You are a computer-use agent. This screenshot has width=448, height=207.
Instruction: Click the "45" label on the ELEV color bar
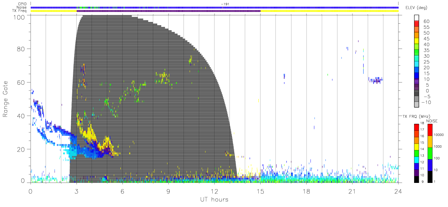tap(427, 39)
